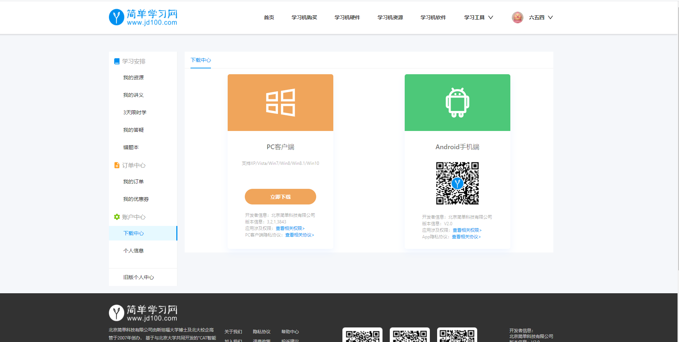Open 我的答疑 in sidebar
Screen dimensions: 679x342
tap(133, 130)
